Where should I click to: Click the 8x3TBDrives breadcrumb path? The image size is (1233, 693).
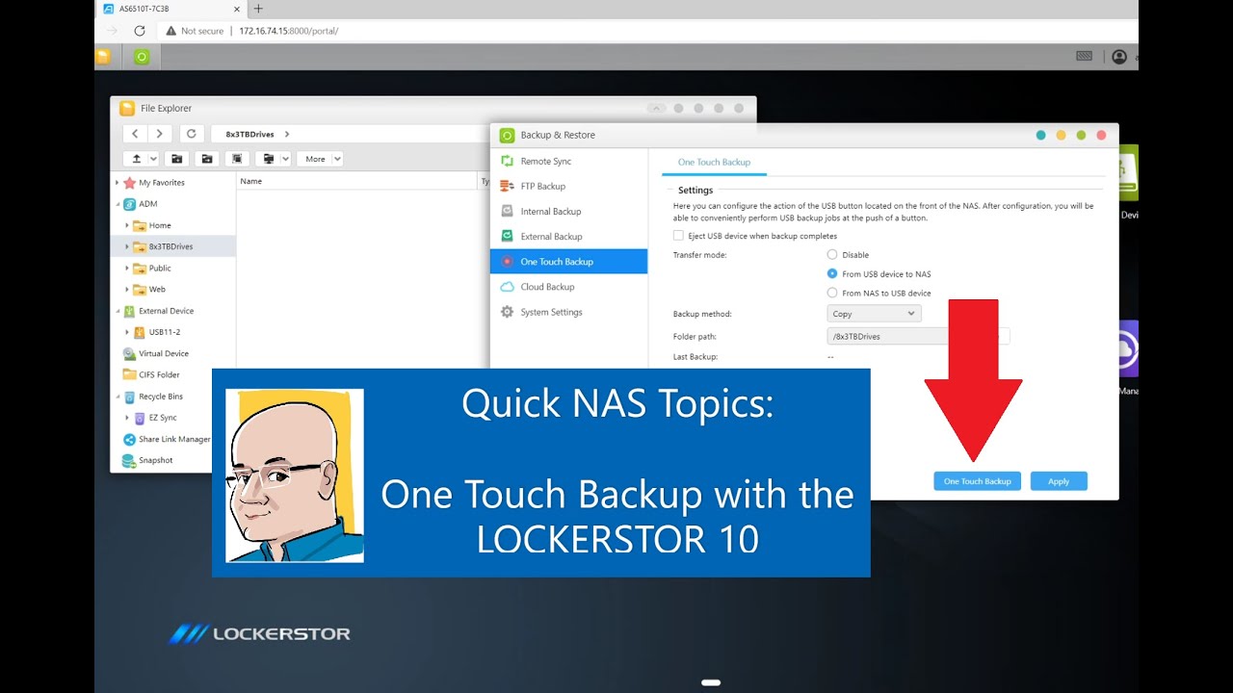pos(249,134)
